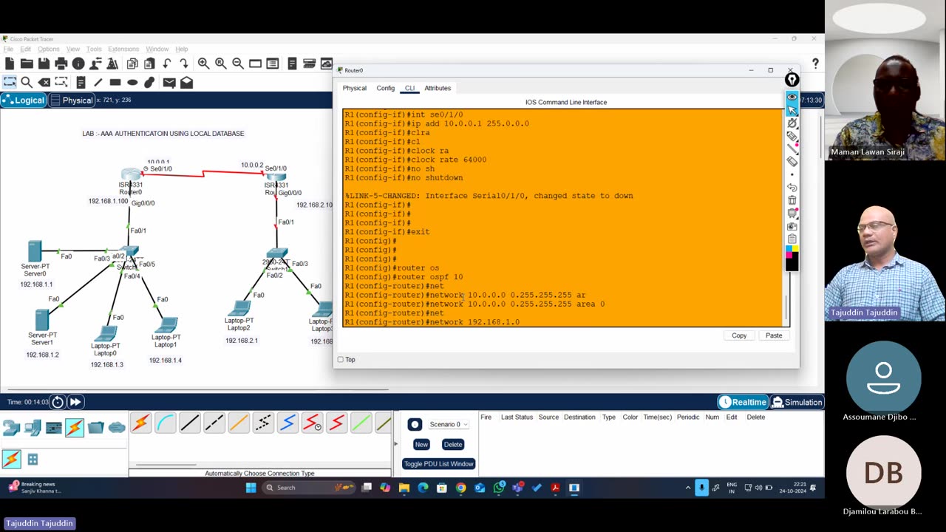The height and width of the screenshot is (532, 946).
Task: Choose the Select tool in secondary toolbar
Action: [10, 82]
